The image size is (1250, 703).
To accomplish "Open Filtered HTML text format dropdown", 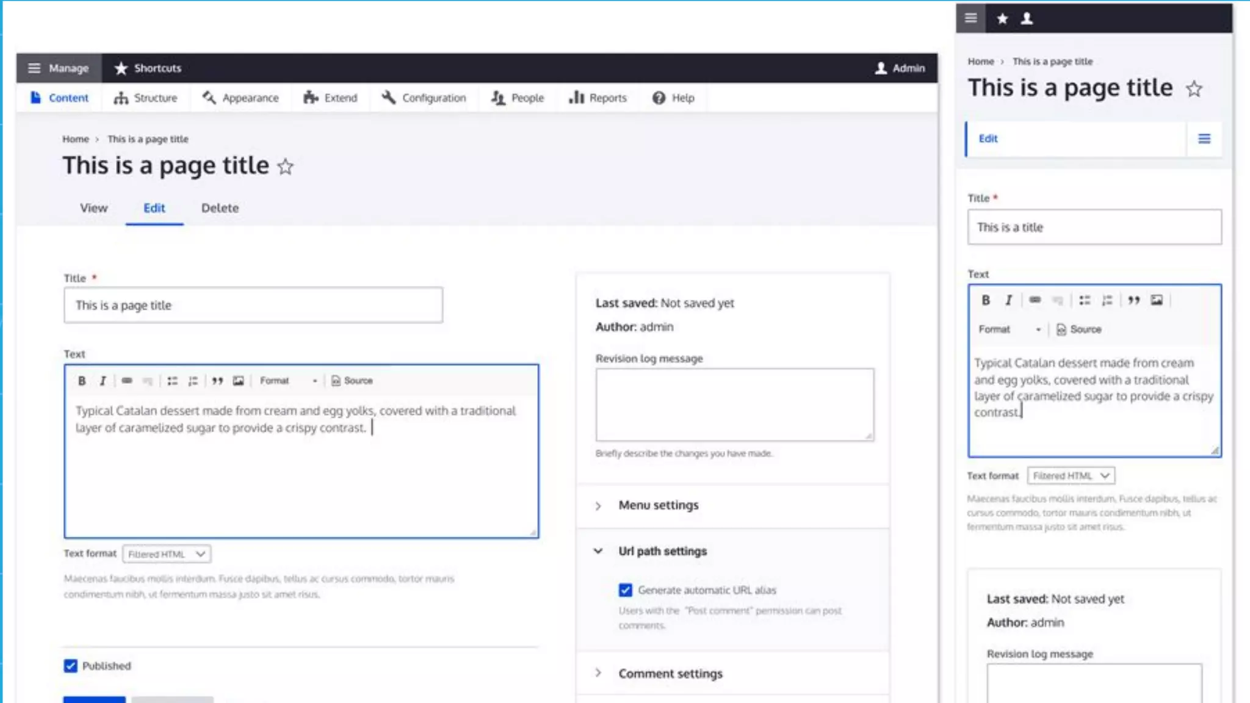I will coord(166,554).
